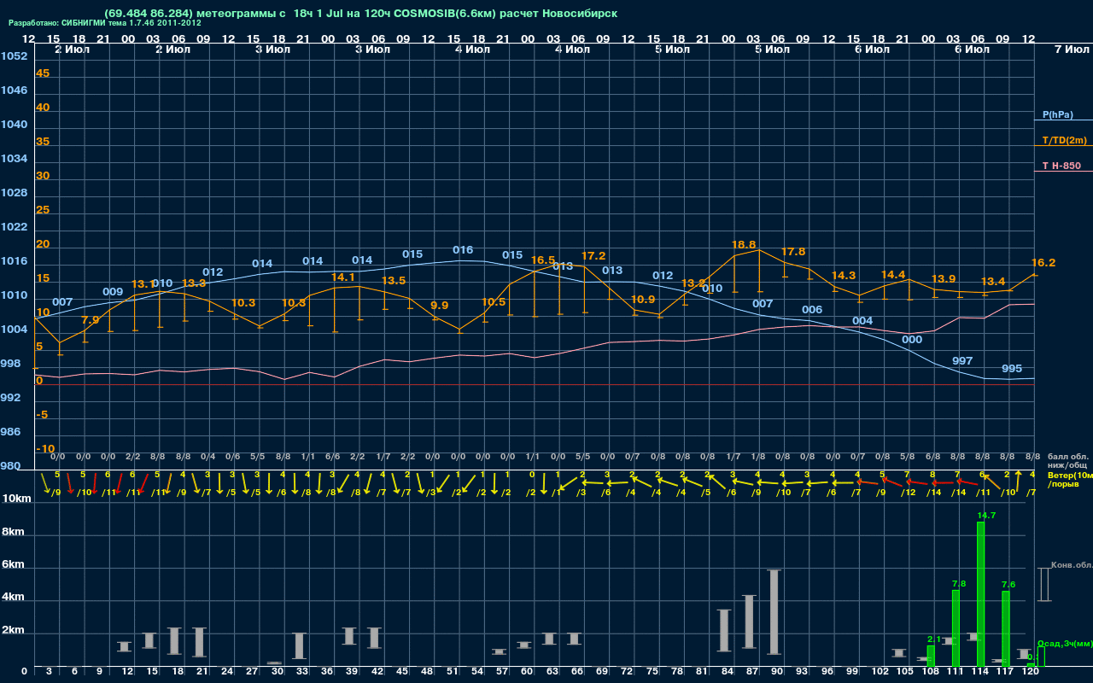This screenshot has width=1093, height=683.
Task: Click the green 7.6 precipitation value
Action: click(1008, 585)
